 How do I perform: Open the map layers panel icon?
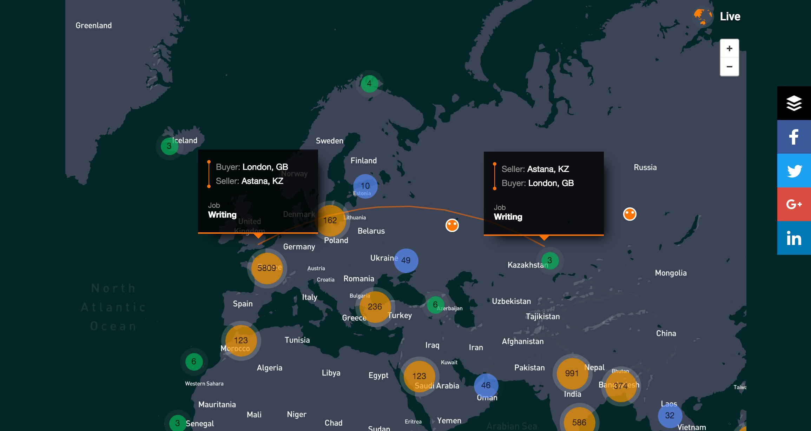[794, 103]
